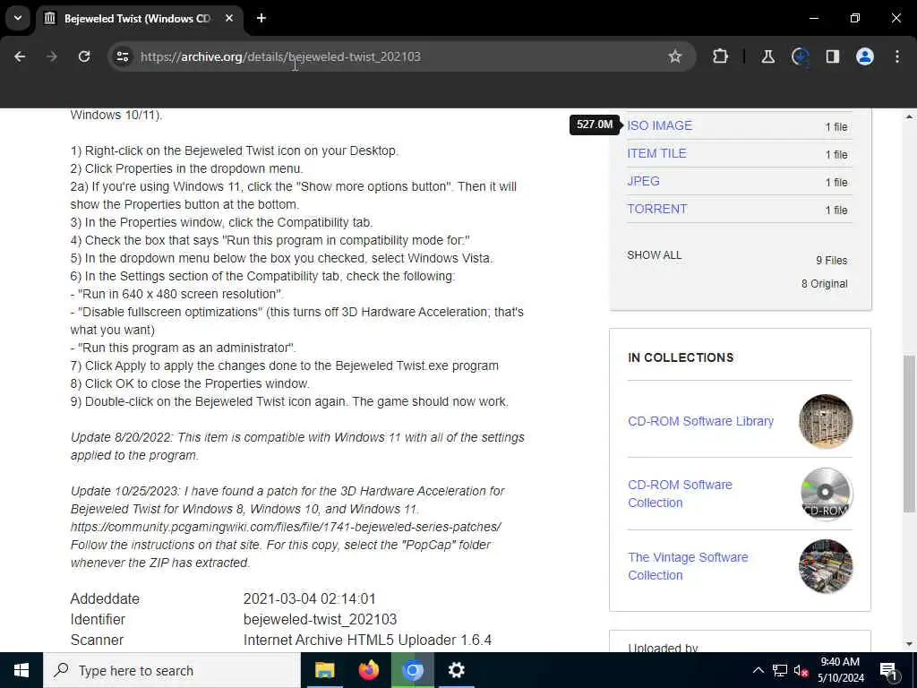Open Firefox from the taskbar
This screenshot has height=688, width=917.
[368, 670]
